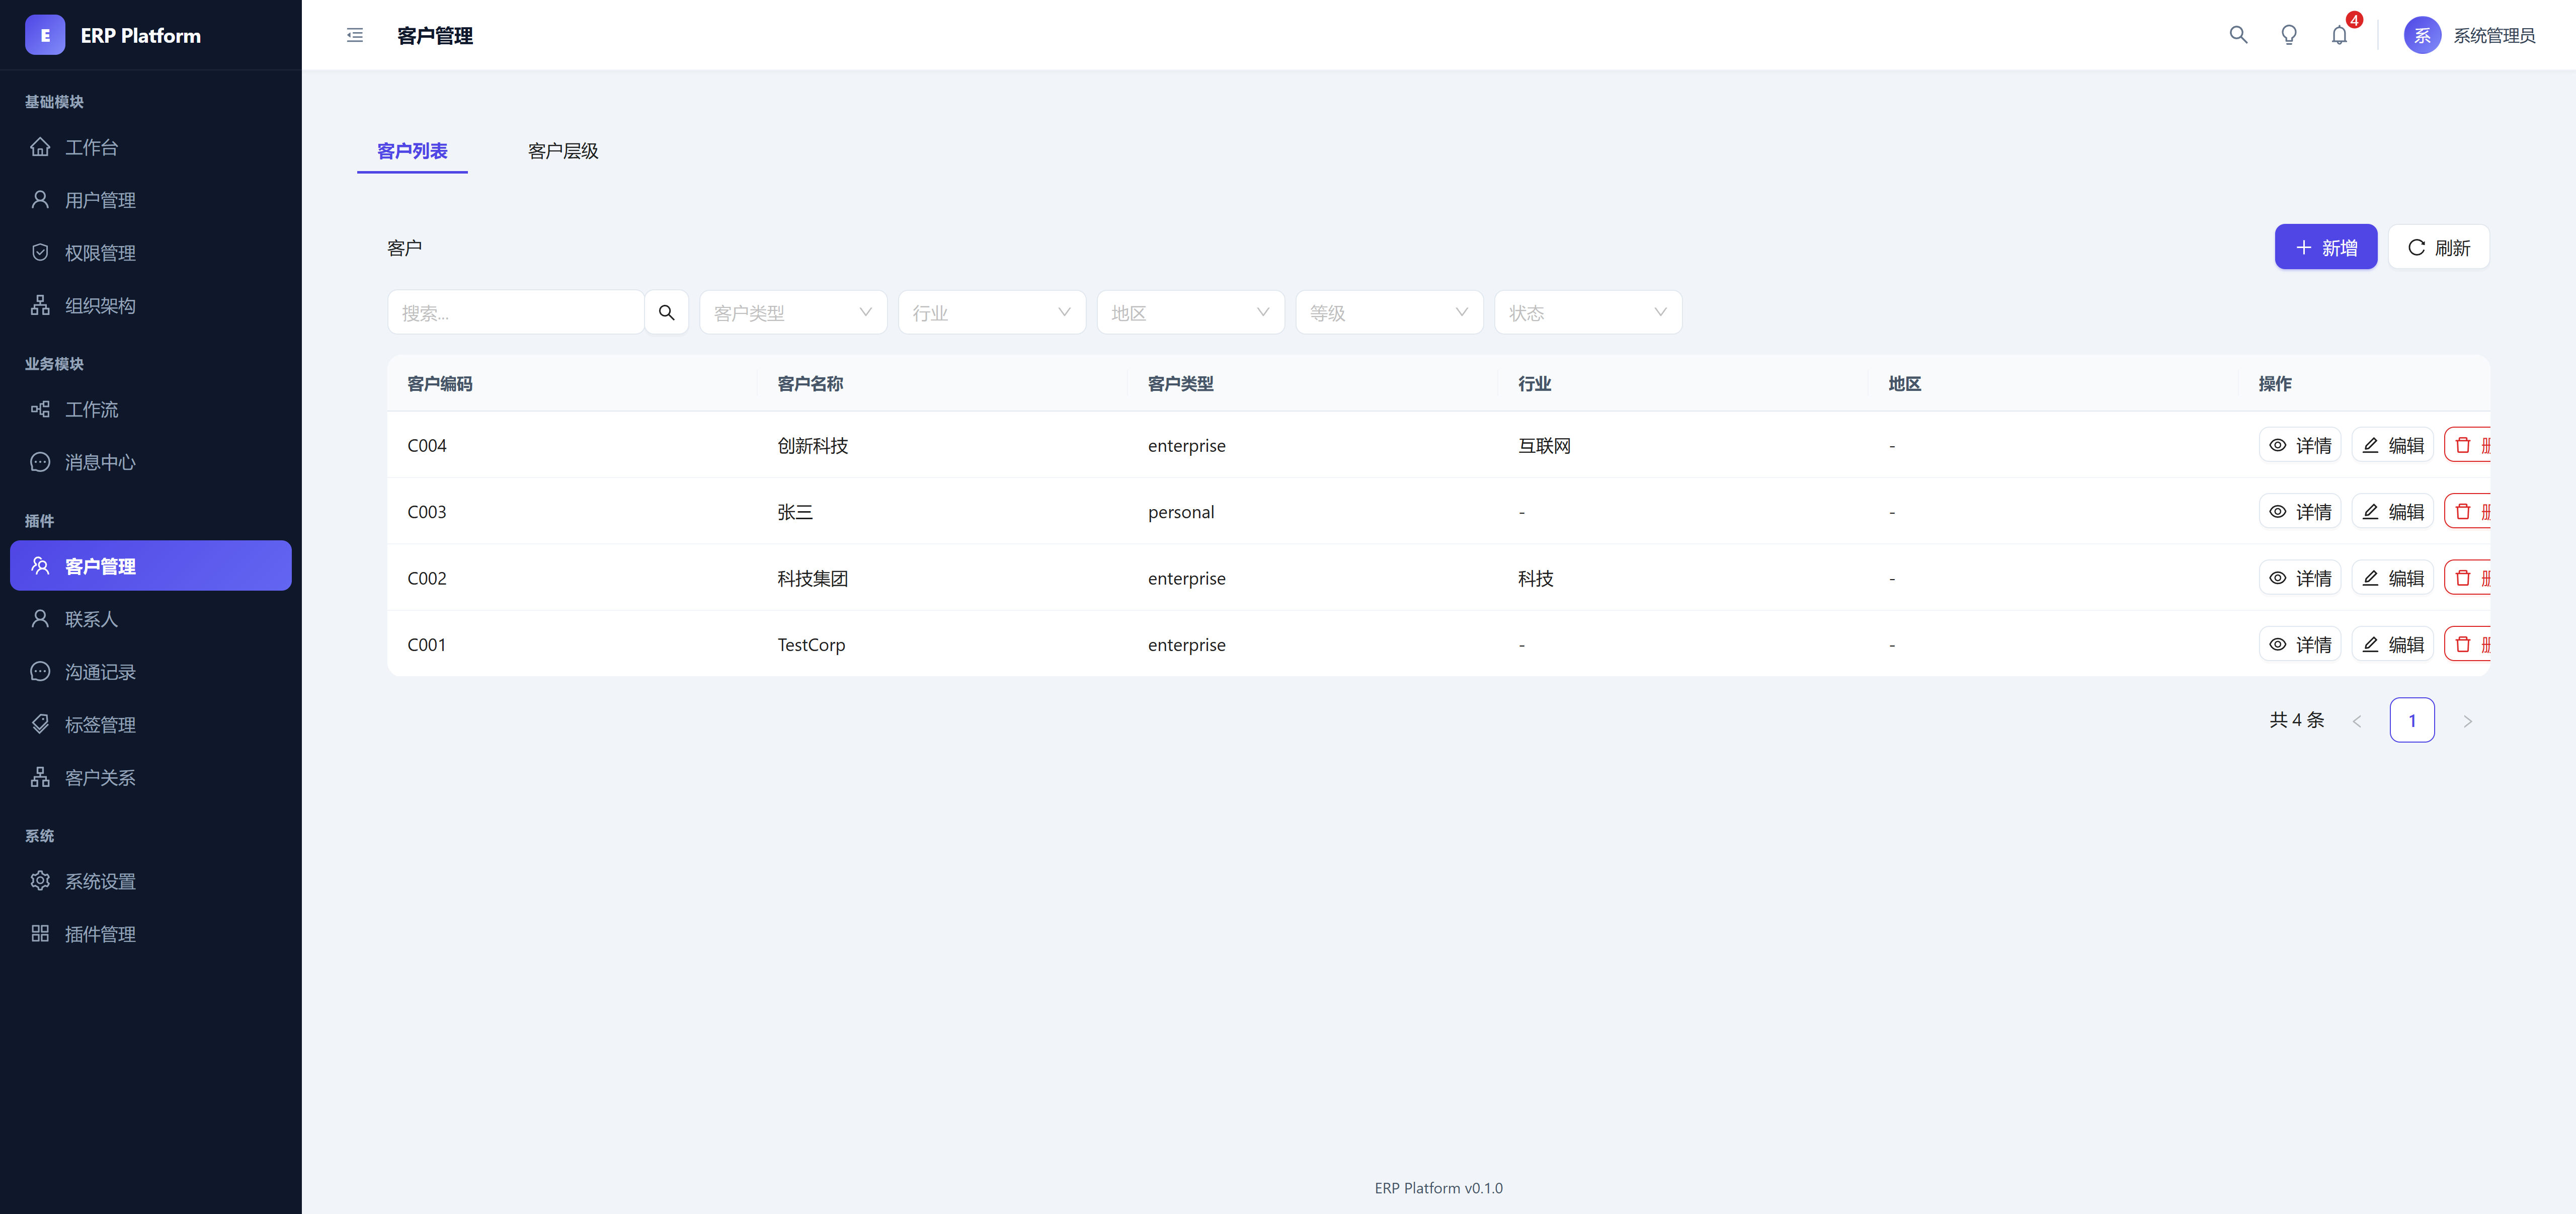This screenshot has height=1214, width=2576.
Task: View details of TestCorp row
Action: [2299, 645]
